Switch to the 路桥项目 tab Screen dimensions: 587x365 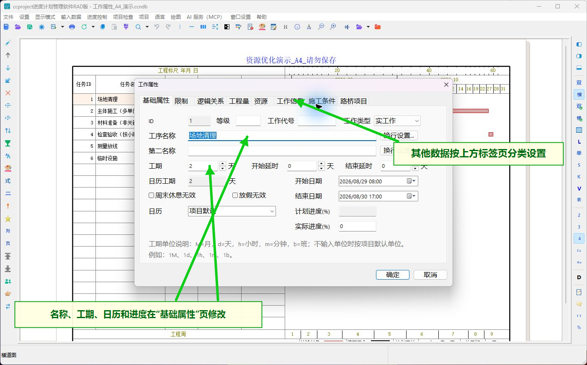[x=353, y=101]
